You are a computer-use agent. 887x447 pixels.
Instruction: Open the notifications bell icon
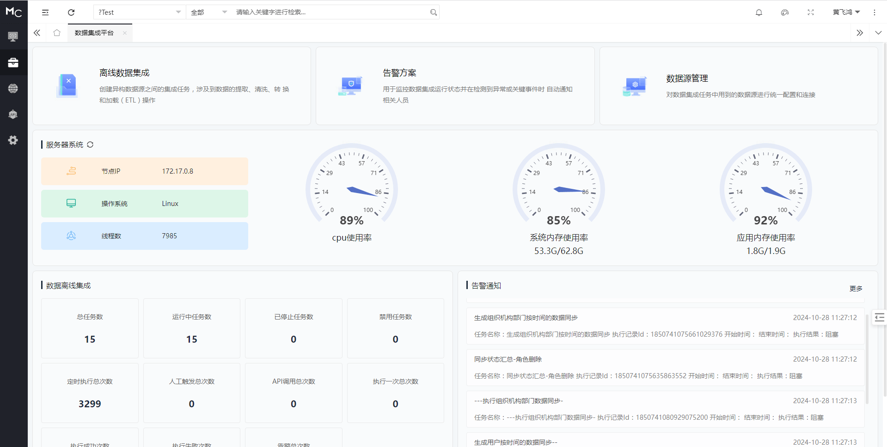tap(759, 12)
